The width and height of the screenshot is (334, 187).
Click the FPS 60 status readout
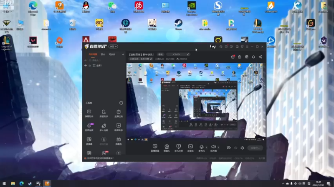tap(213, 158)
